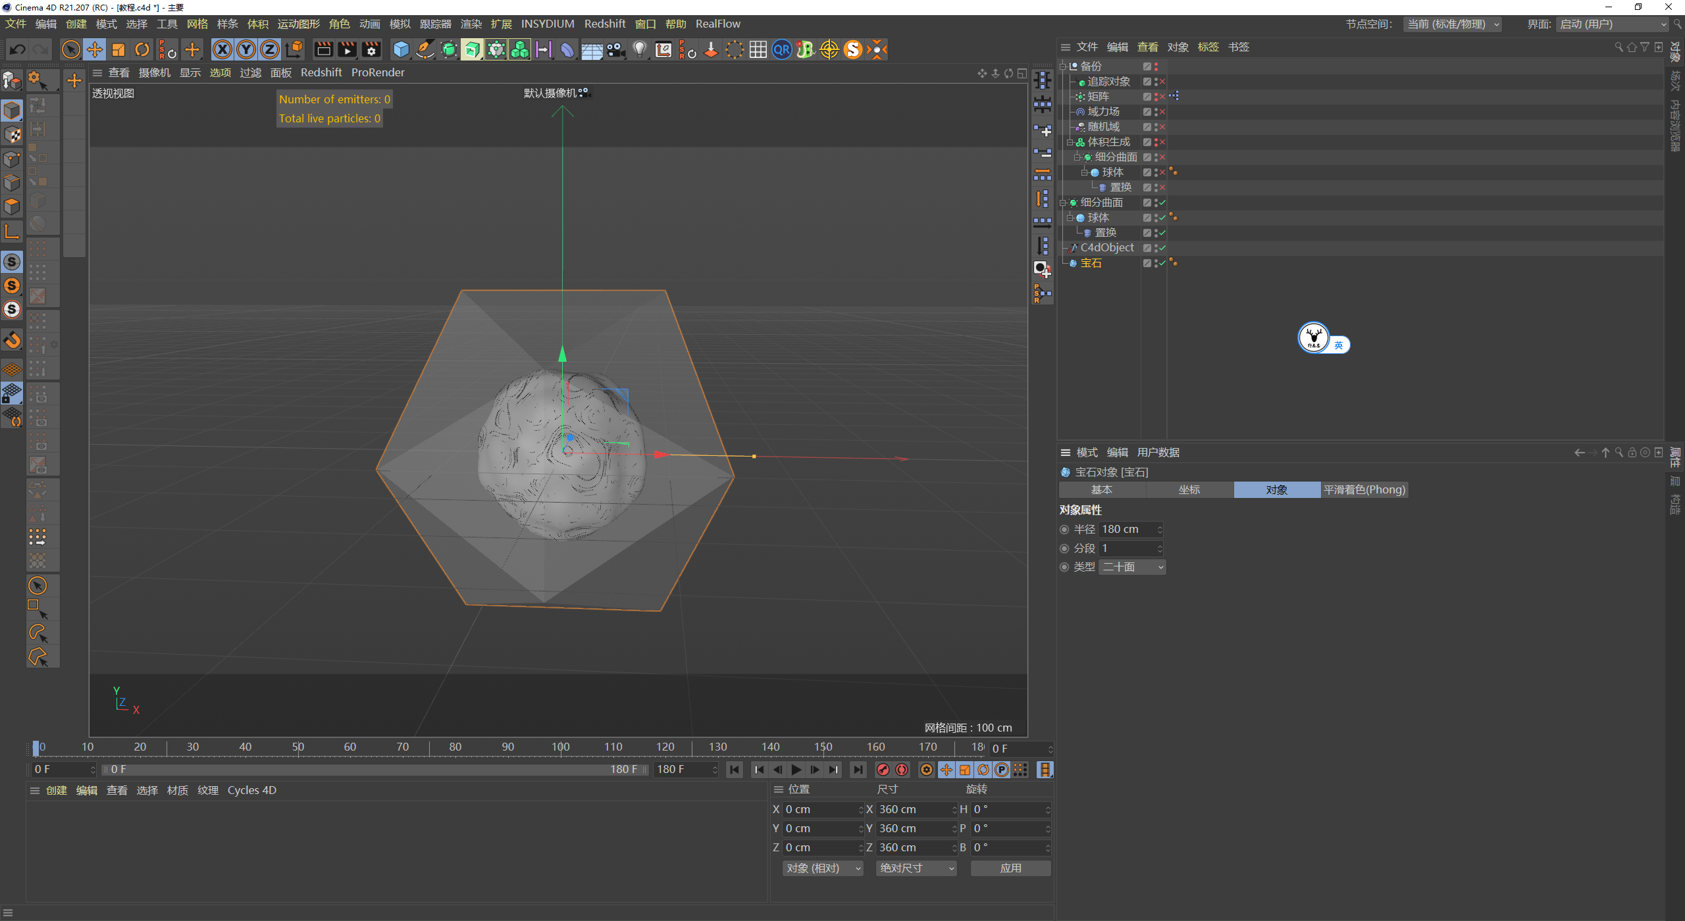Open the Cycles 4D material menu
The width and height of the screenshot is (1685, 921).
pos(251,790)
